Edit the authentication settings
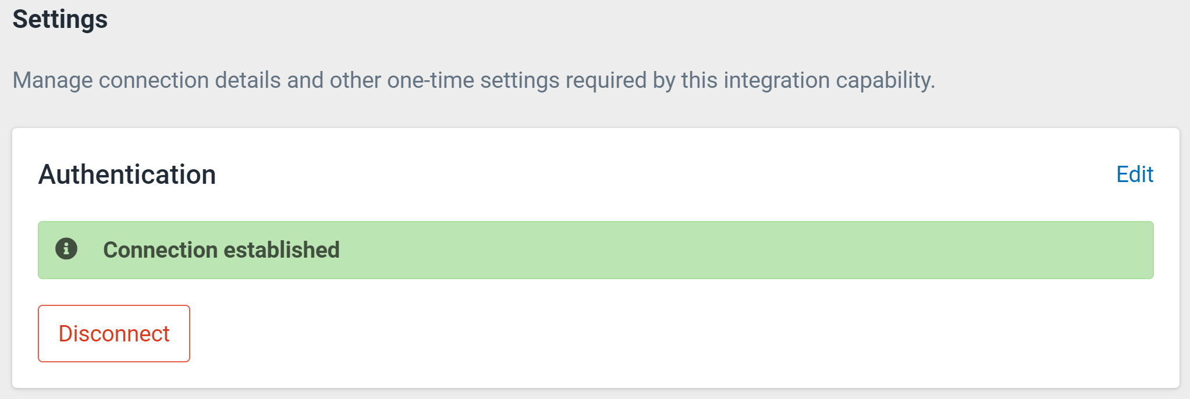1190x399 pixels. tap(1134, 174)
